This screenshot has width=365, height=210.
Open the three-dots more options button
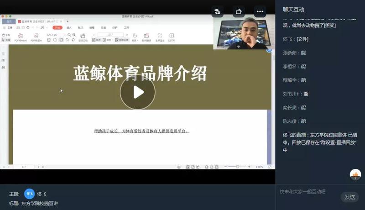[x=260, y=11]
